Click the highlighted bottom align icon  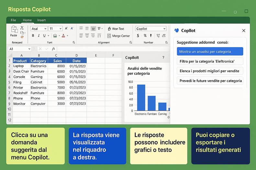[93, 29]
